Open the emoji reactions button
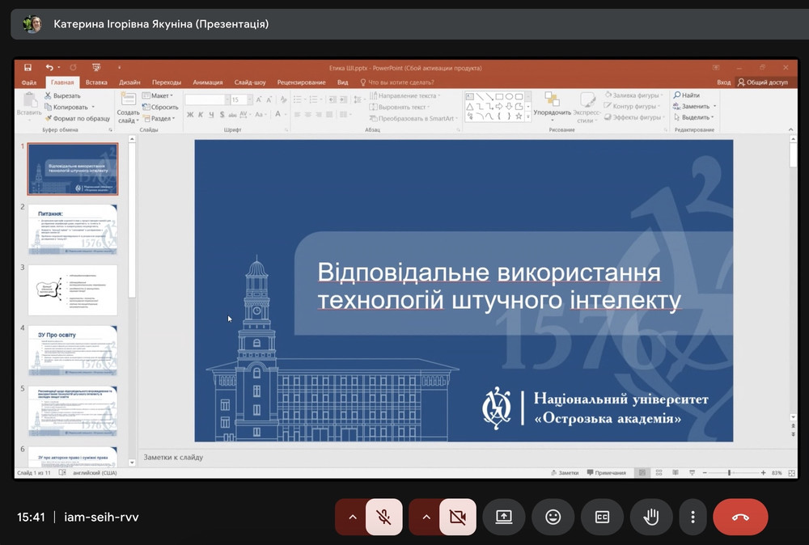809x545 pixels. pos(553,517)
